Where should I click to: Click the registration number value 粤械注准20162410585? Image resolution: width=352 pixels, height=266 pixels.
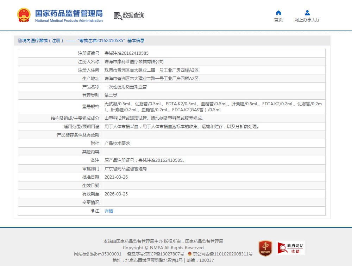[126, 53]
